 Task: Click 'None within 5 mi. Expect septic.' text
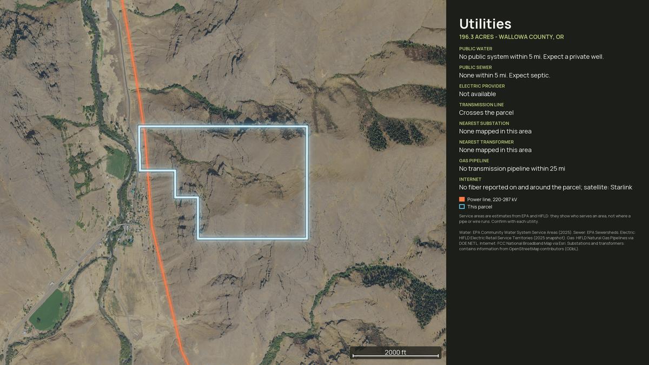tap(505, 75)
